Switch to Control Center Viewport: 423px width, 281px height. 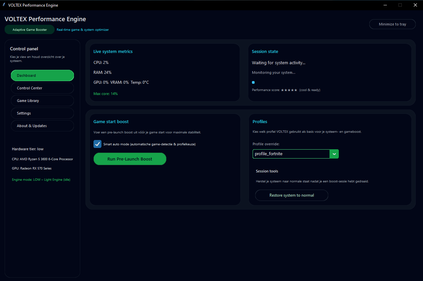tap(42, 88)
